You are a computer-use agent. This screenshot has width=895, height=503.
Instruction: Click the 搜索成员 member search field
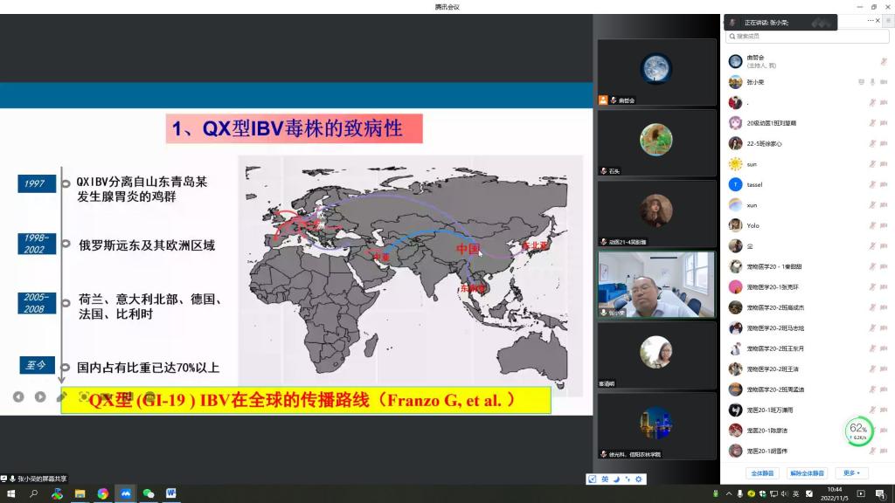pyautogui.click(x=808, y=37)
